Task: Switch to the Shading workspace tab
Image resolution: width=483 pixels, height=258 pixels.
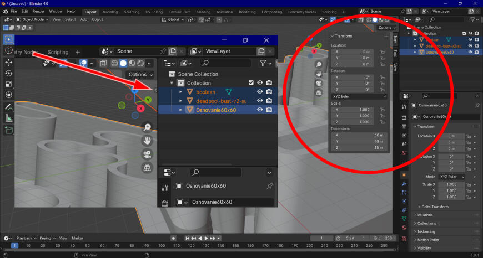Action: click(204, 12)
